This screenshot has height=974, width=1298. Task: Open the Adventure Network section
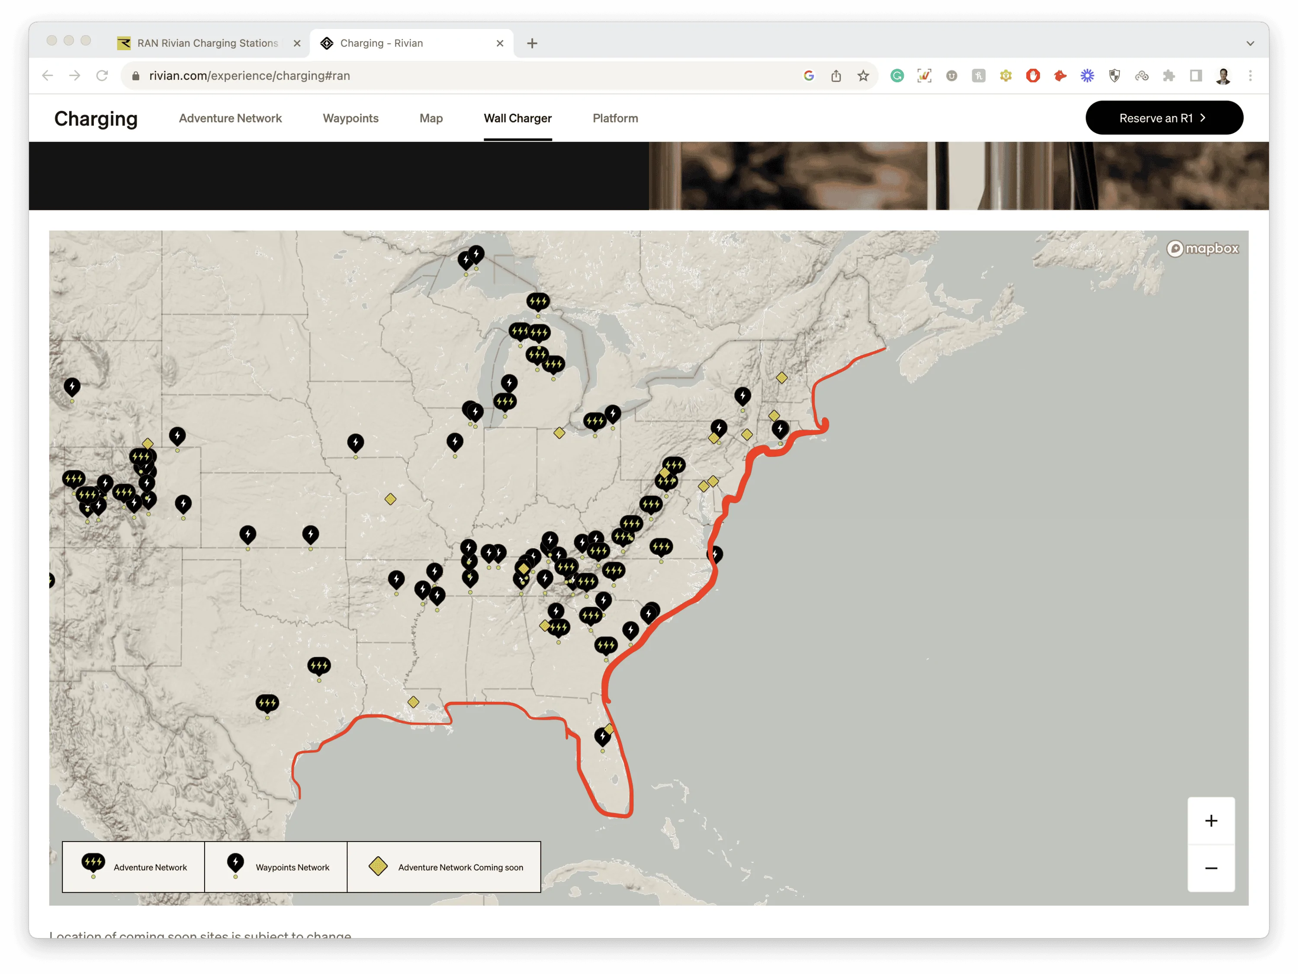230,118
